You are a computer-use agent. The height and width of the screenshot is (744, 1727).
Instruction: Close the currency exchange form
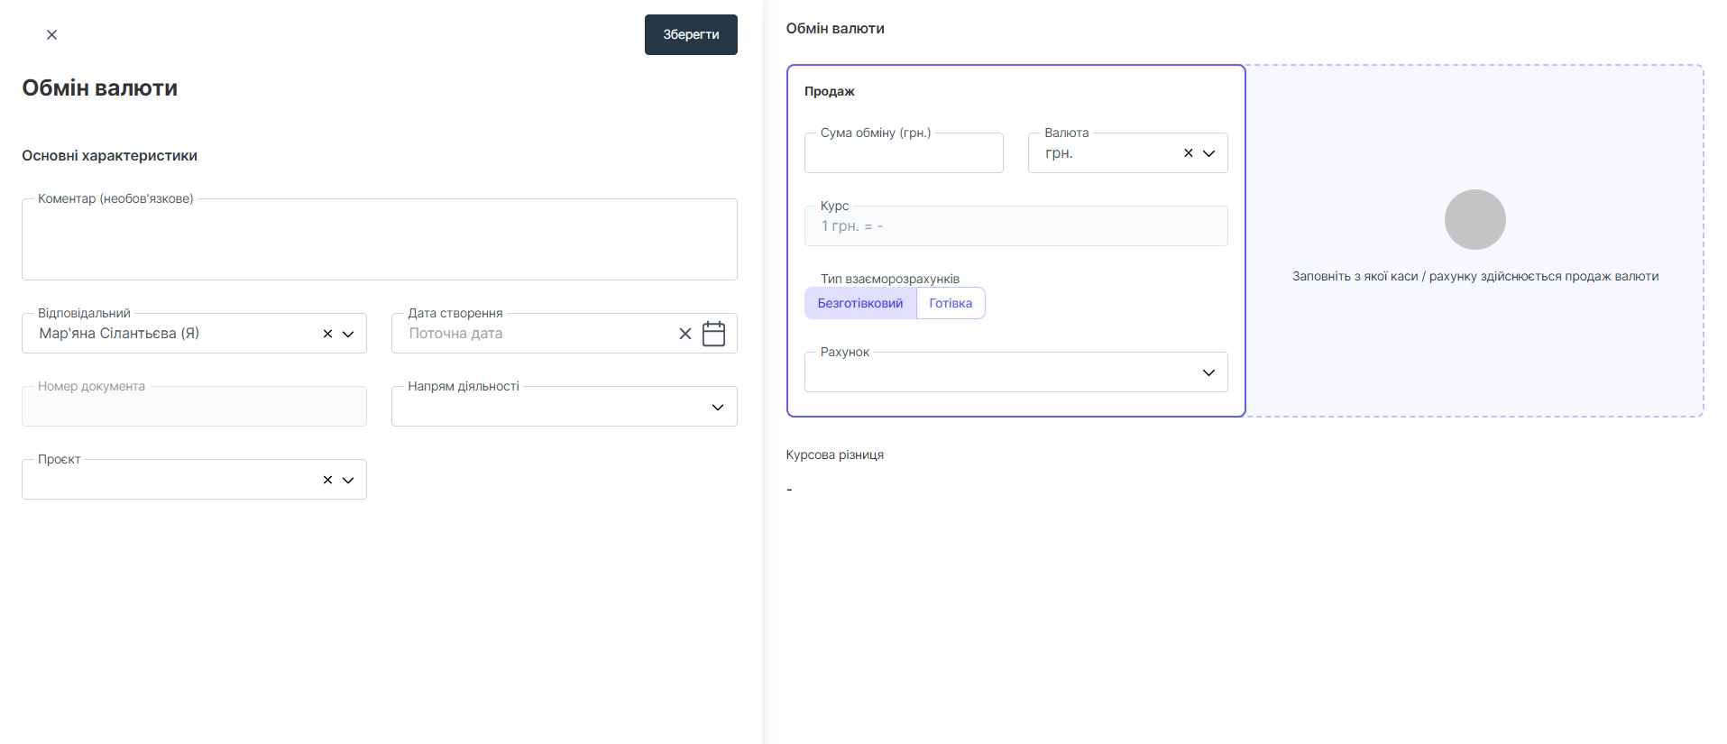[51, 34]
